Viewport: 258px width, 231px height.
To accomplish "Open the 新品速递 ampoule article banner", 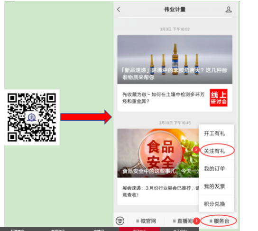I will pos(175,59).
